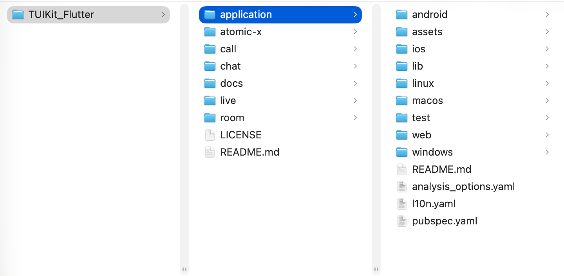Expand the web folder chevron
Image resolution: width=564 pixels, height=276 pixels.
[547, 135]
